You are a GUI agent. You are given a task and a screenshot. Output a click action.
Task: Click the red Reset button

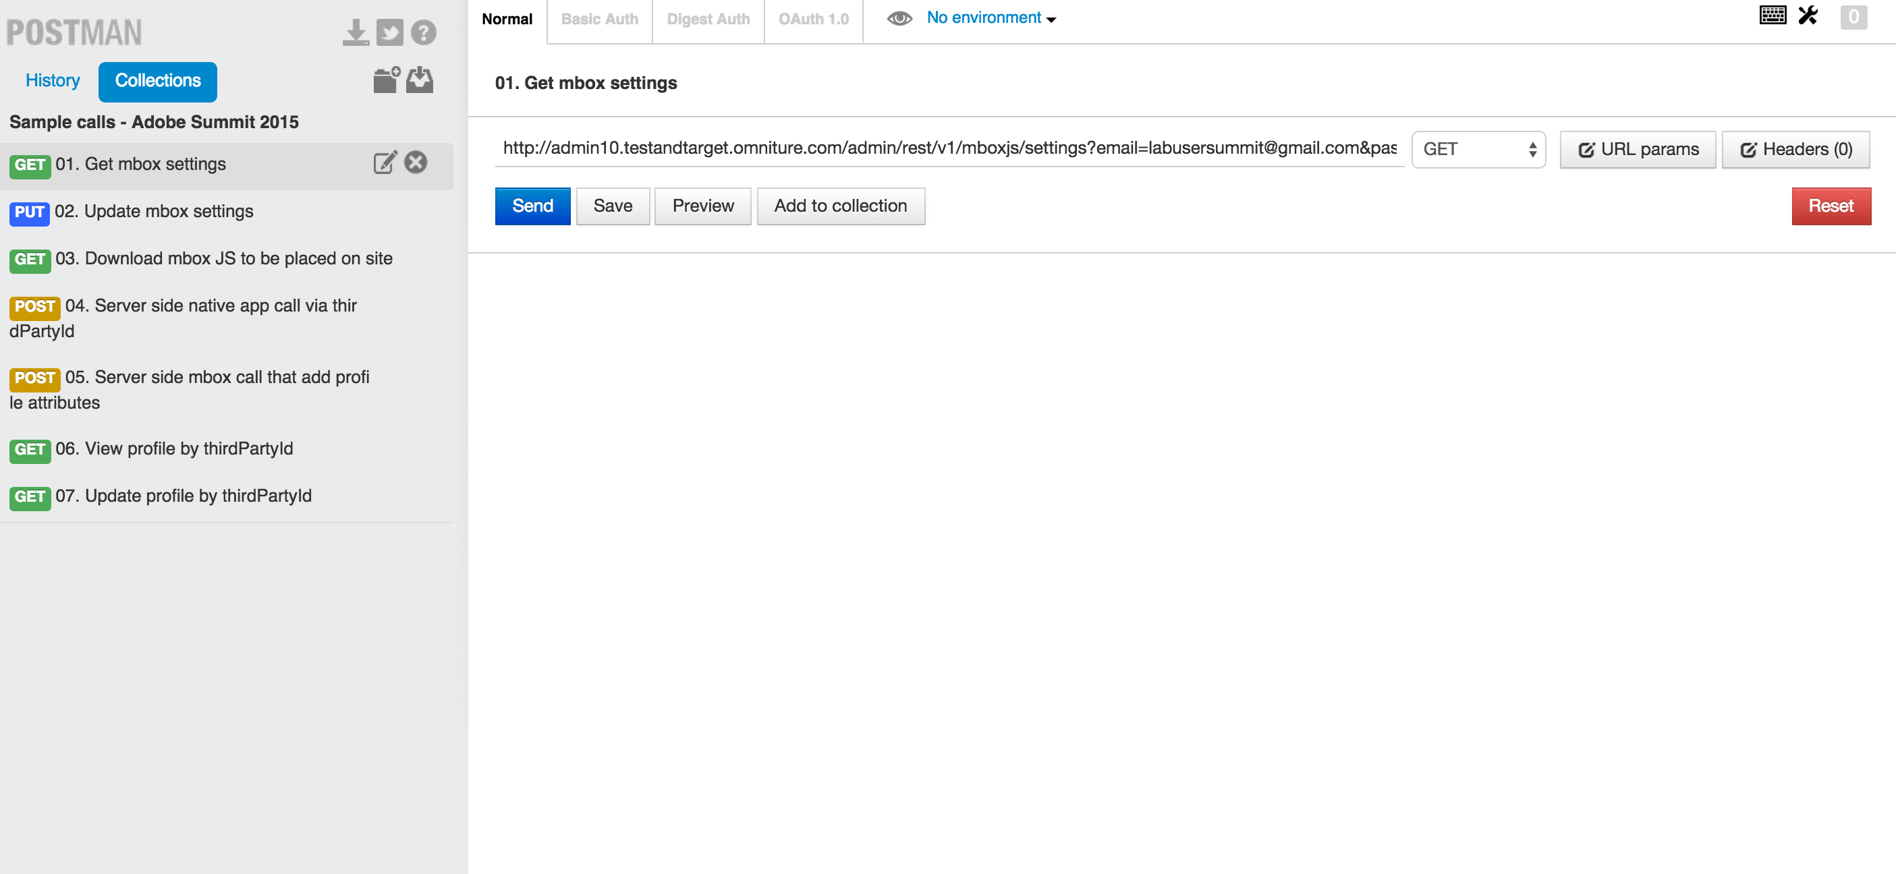click(1831, 206)
